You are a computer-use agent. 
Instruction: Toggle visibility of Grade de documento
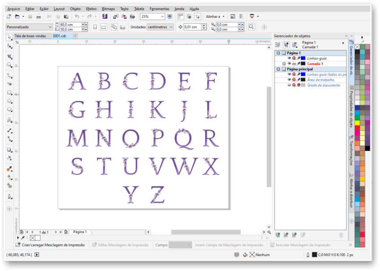point(289,85)
